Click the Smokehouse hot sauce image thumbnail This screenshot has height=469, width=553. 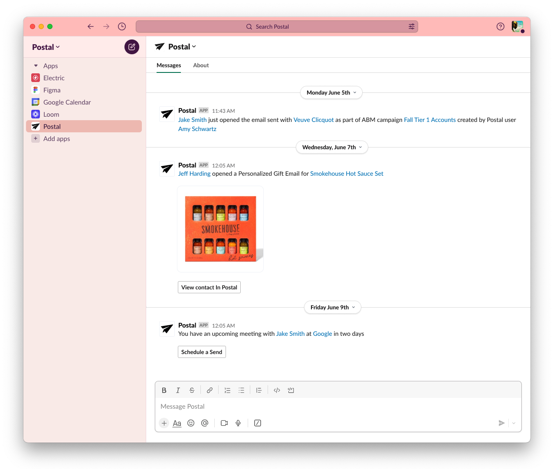point(220,229)
